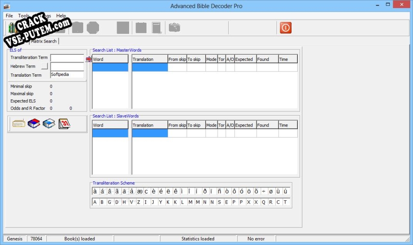Click the grey document page toolbar icon
The width and height of the screenshot is (413, 245).
pos(156,28)
